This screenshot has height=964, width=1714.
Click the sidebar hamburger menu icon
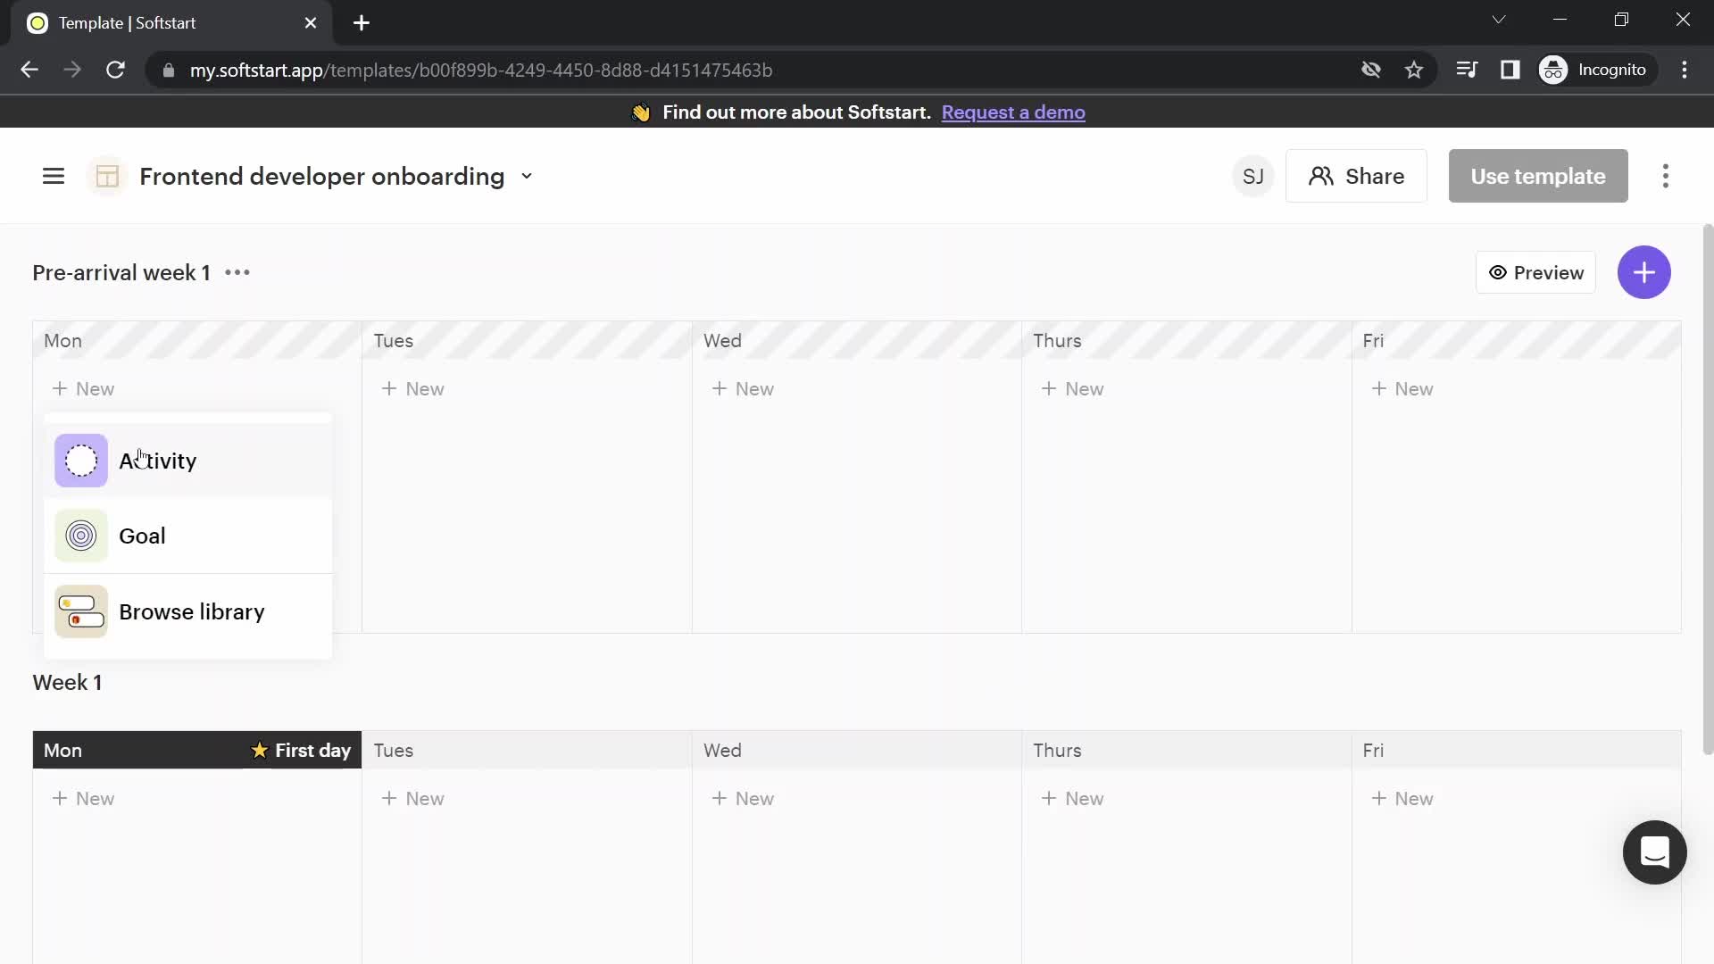54,175
